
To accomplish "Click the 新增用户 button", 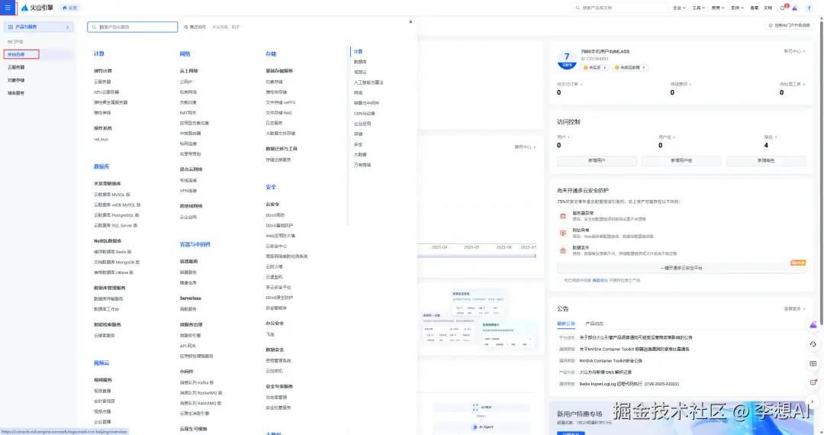I will (x=597, y=161).
